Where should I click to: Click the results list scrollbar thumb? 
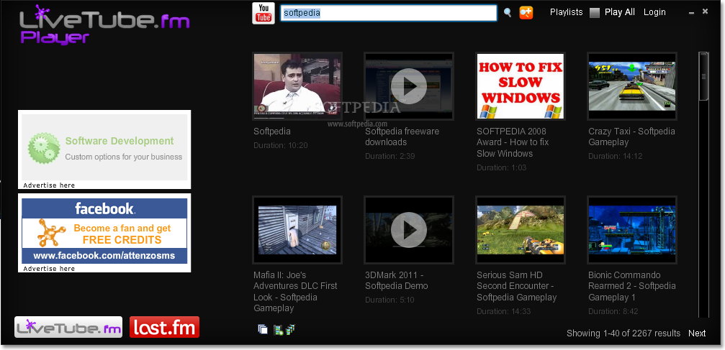tap(703, 76)
